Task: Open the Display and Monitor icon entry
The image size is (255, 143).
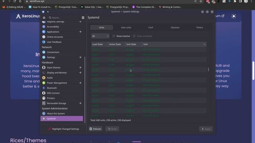Action: (x=44, y=73)
